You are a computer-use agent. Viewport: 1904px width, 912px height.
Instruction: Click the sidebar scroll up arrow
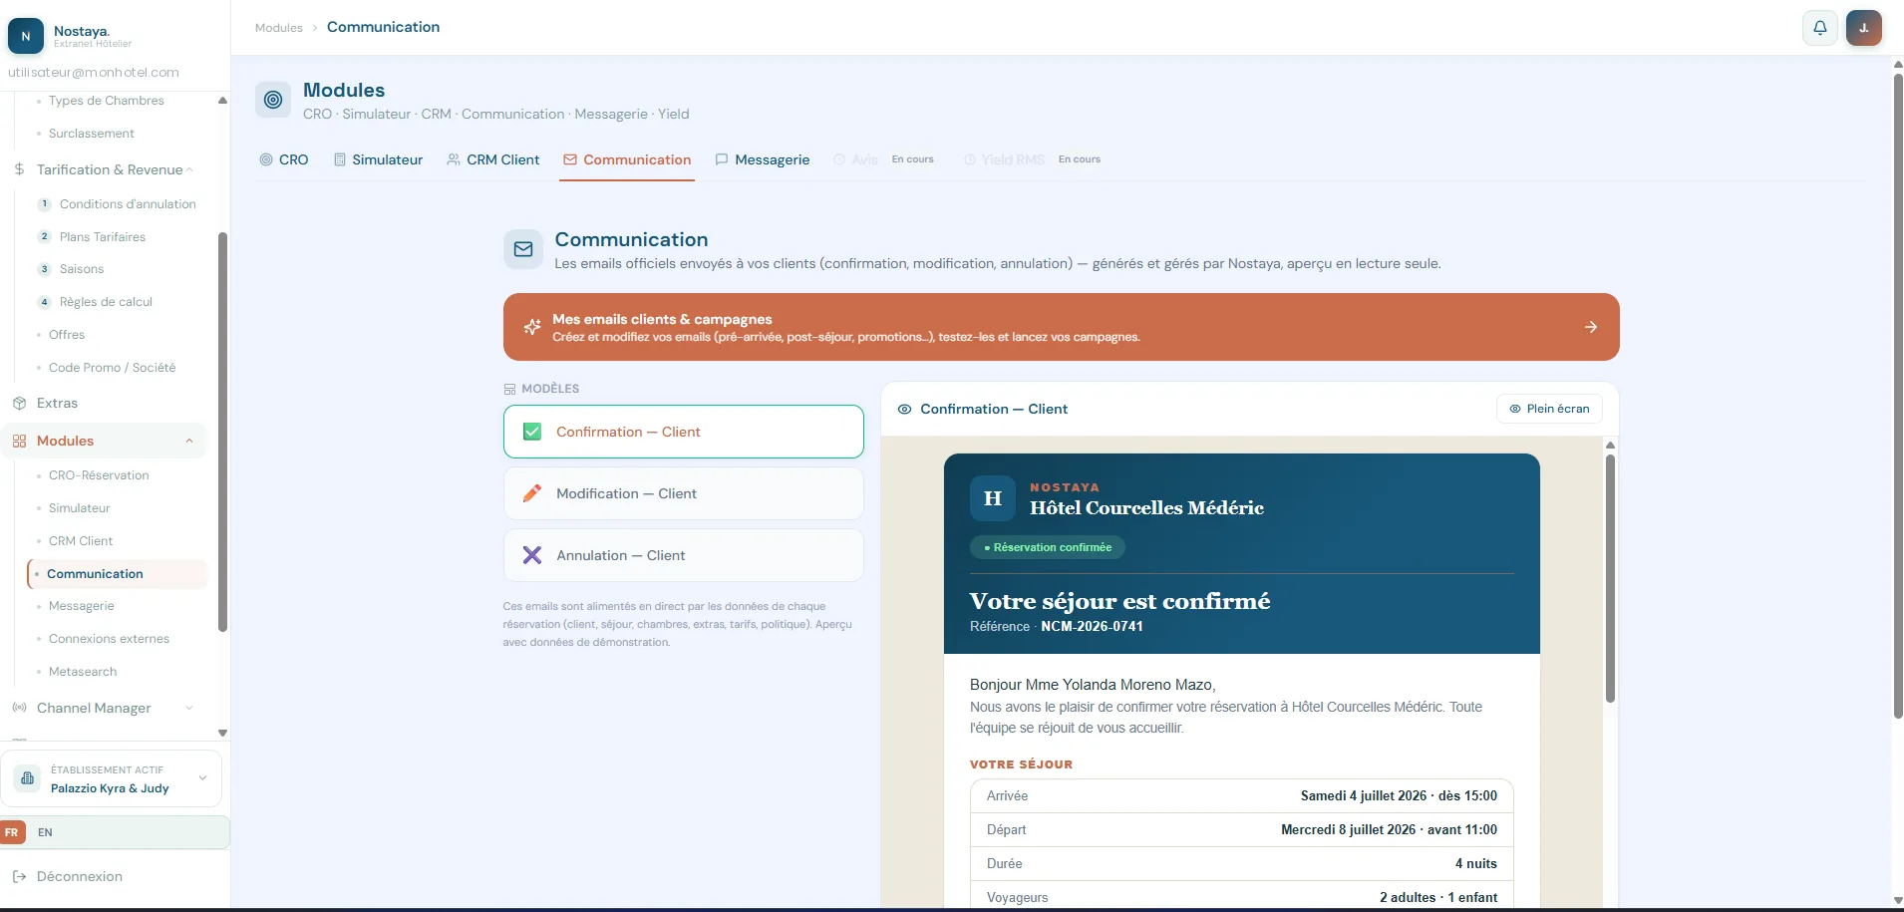222,101
